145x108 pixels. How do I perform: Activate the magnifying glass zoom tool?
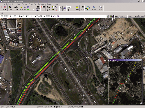(60, 8)
